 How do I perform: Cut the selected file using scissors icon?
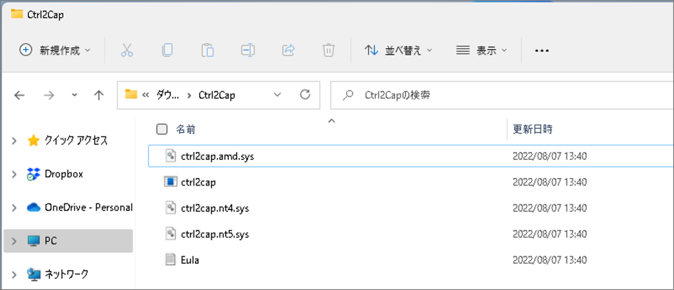[x=126, y=50]
